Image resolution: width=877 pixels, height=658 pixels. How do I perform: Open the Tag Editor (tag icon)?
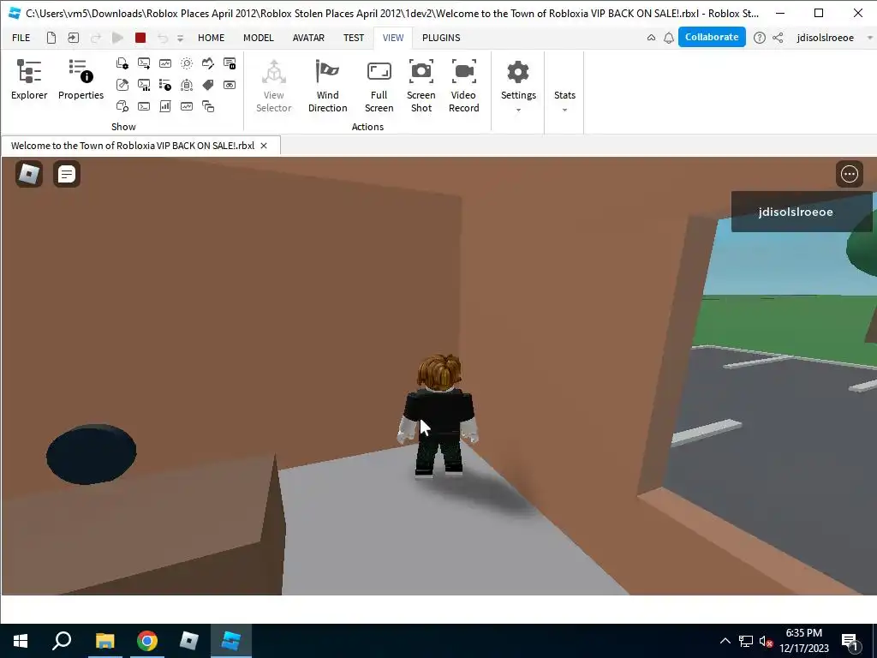click(208, 85)
